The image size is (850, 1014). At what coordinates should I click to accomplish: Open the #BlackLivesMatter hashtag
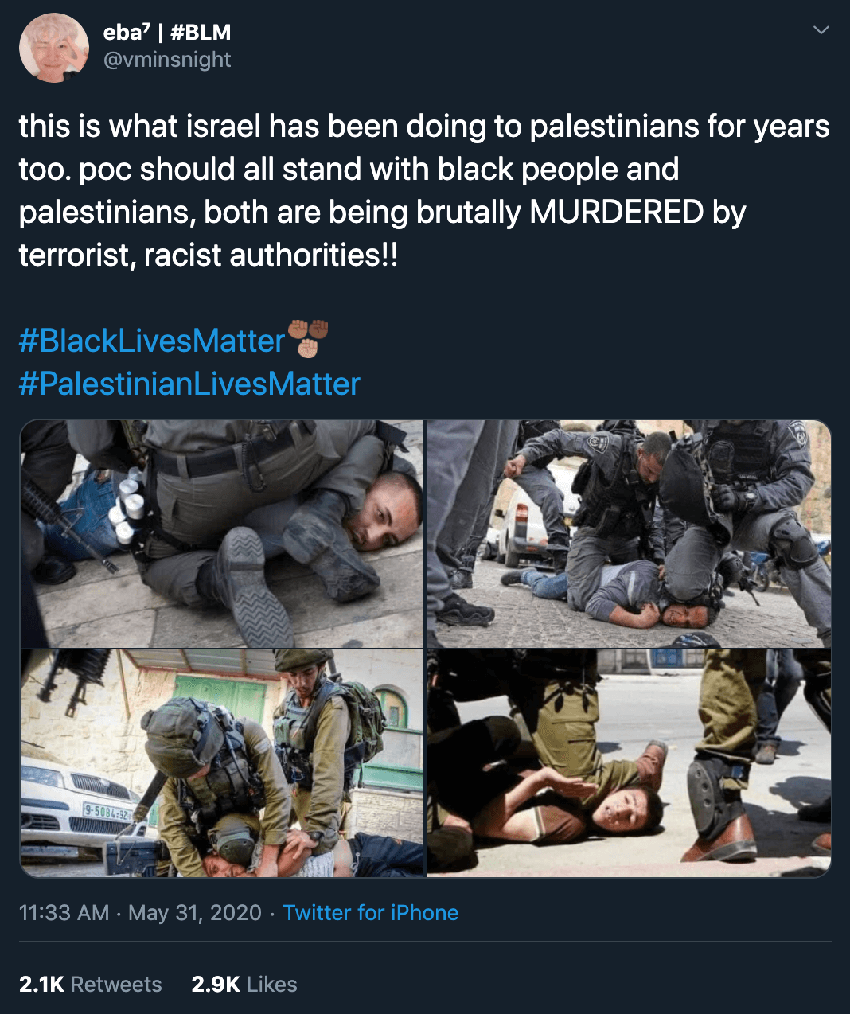pyautogui.click(x=151, y=341)
